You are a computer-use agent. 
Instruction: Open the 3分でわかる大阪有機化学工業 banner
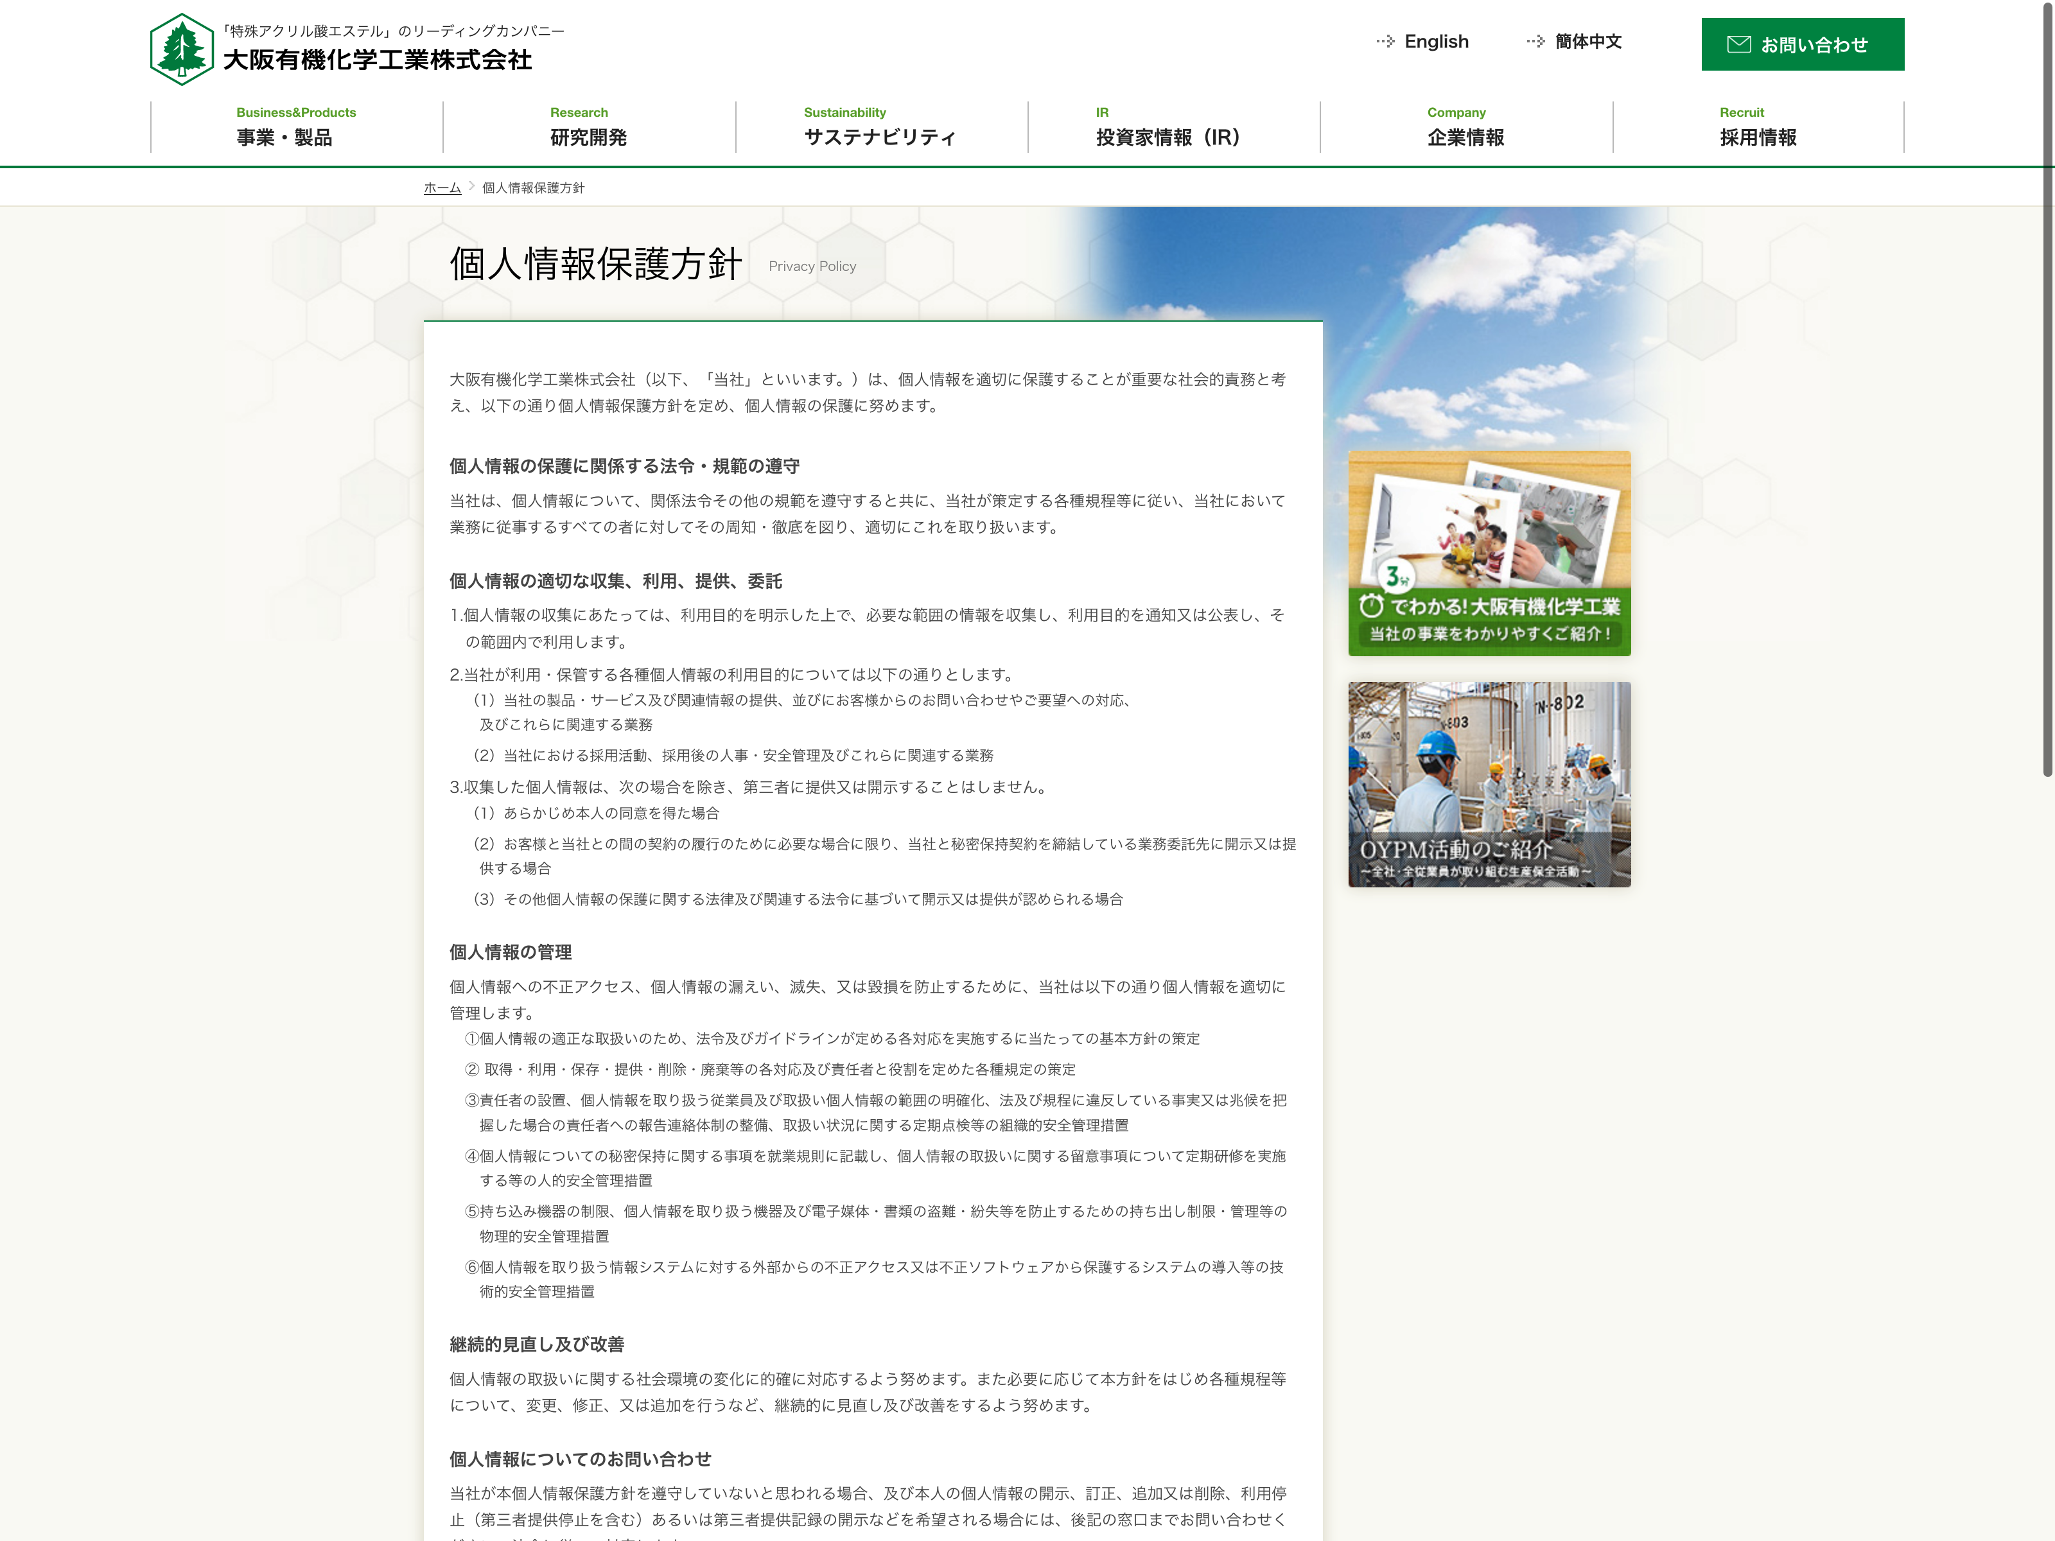[x=1489, y=553]
